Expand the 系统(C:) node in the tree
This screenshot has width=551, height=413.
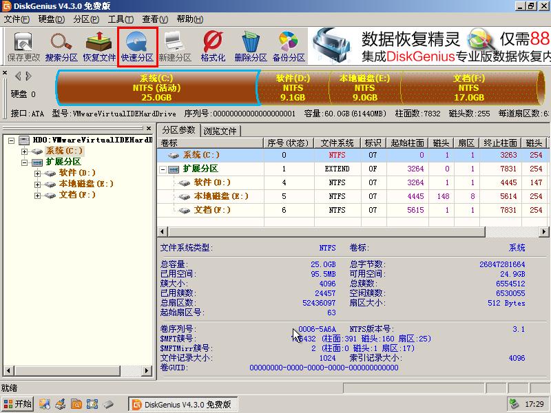[x=24, y=151]
